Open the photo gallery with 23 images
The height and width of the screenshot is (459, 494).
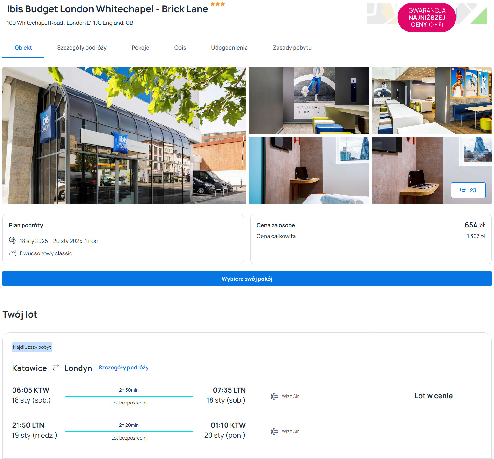pyautogui.click(x=468, y=190)
